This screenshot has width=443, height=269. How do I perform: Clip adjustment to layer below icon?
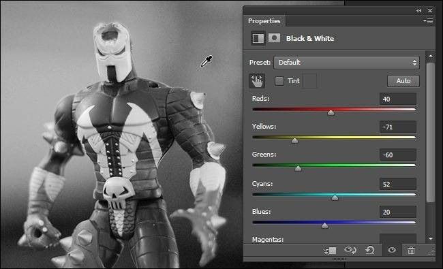[331, 251]
